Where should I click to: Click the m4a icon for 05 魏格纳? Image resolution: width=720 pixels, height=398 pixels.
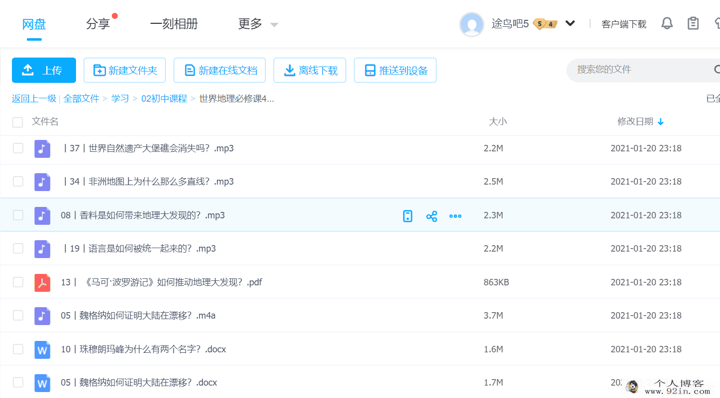42,316
